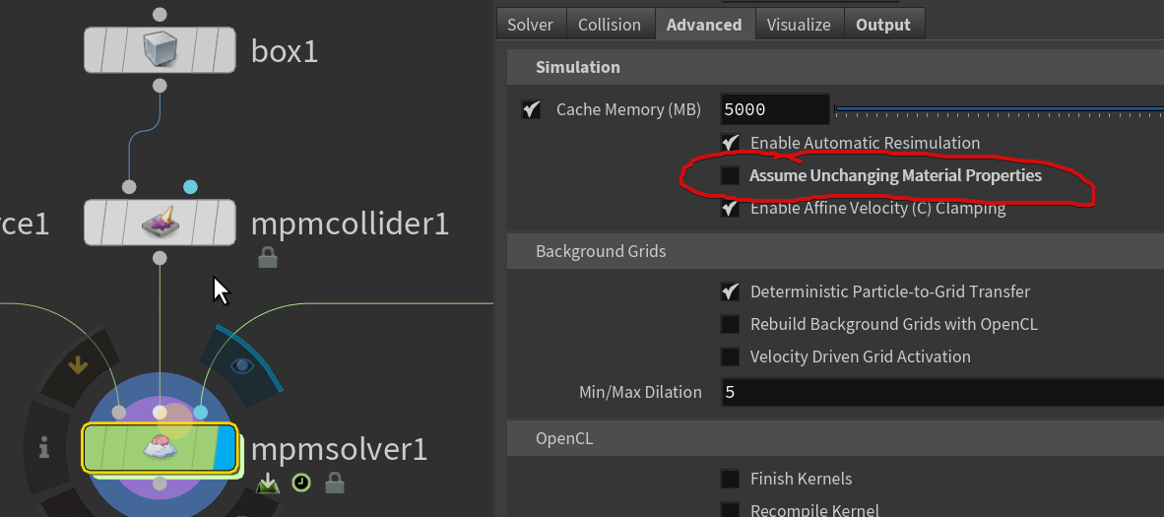Toggle the blue display flag on mpmsolver1

tap(225, 448)
